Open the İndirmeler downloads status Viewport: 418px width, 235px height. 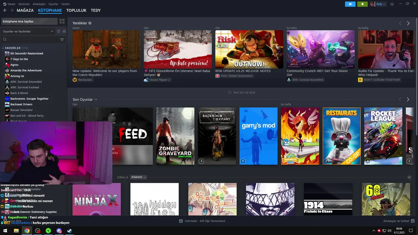point(202,221)
